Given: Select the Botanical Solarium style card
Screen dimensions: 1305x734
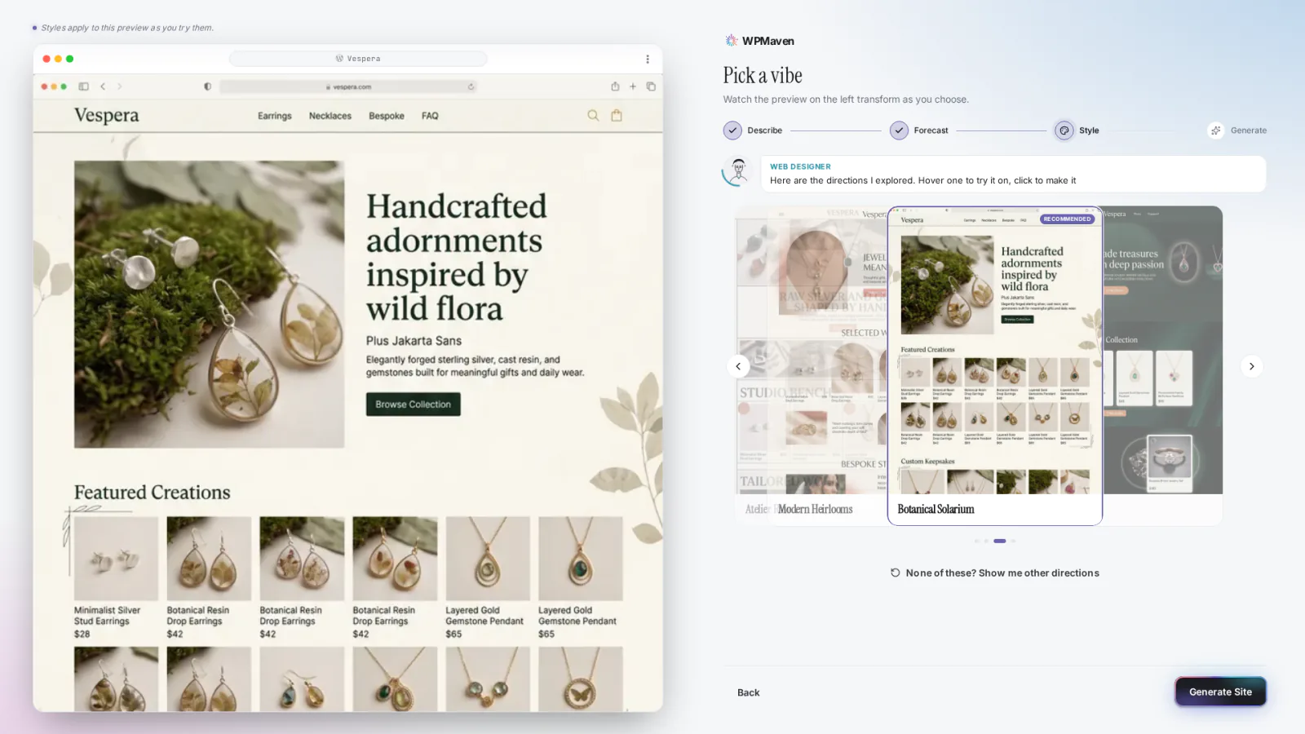Looking at the screenshot, I should tap(995, 365).
